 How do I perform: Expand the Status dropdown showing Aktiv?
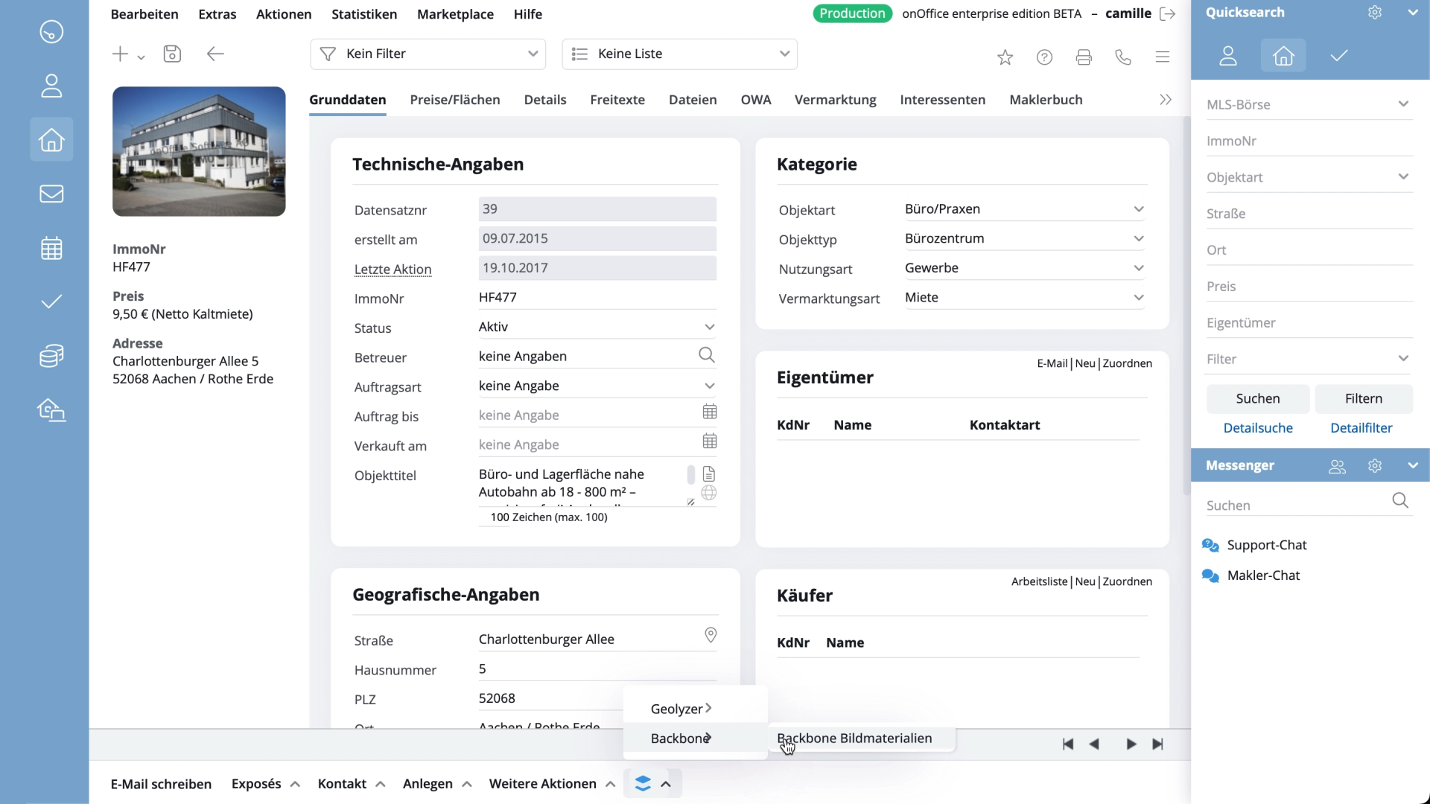tap(597, 328)
